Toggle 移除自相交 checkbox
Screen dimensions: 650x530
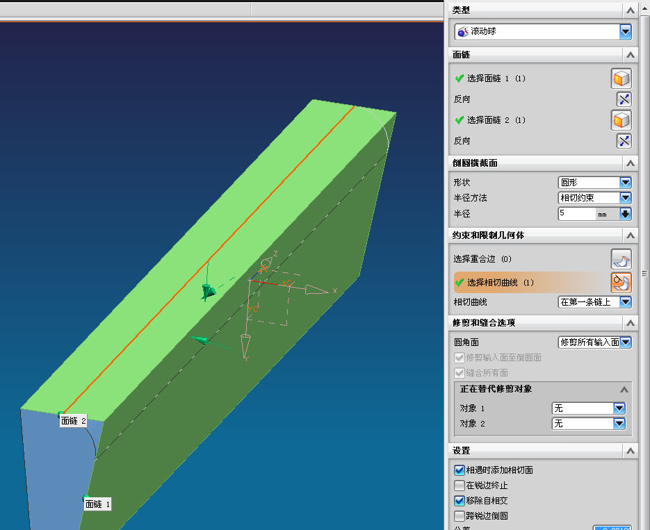[460, 501]
